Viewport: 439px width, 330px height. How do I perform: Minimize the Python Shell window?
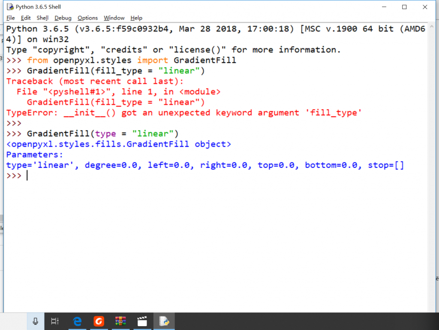[384, 7]
